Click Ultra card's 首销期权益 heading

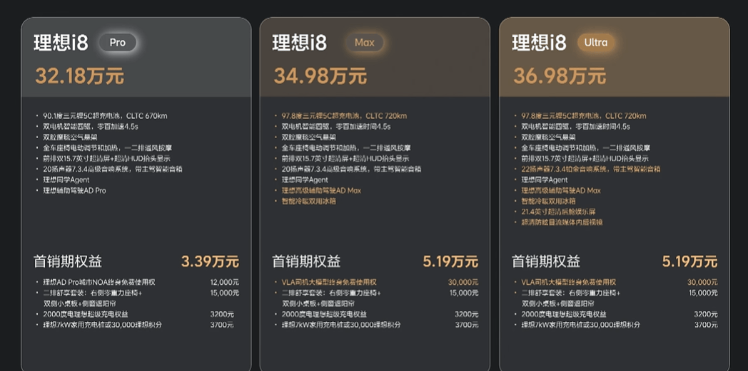546,261
